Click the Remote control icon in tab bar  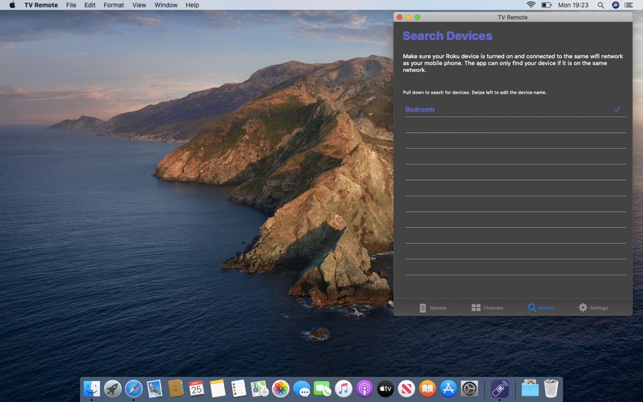(421, 307)
